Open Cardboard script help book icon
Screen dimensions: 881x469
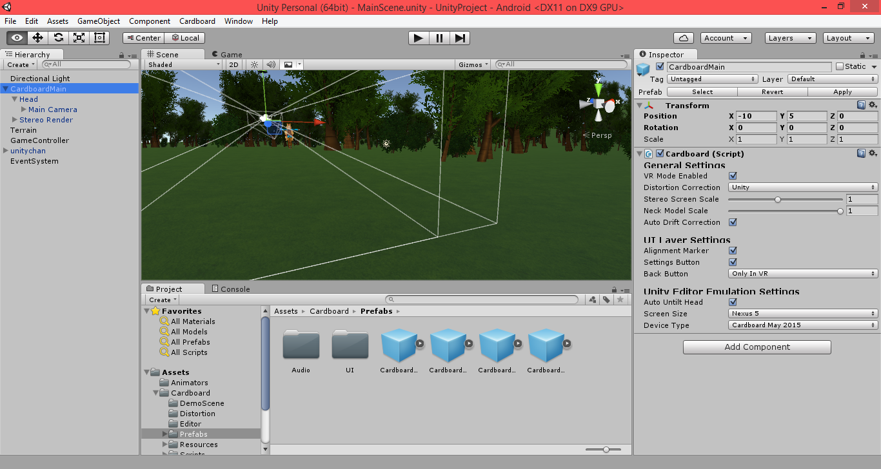tap(861, 153)
